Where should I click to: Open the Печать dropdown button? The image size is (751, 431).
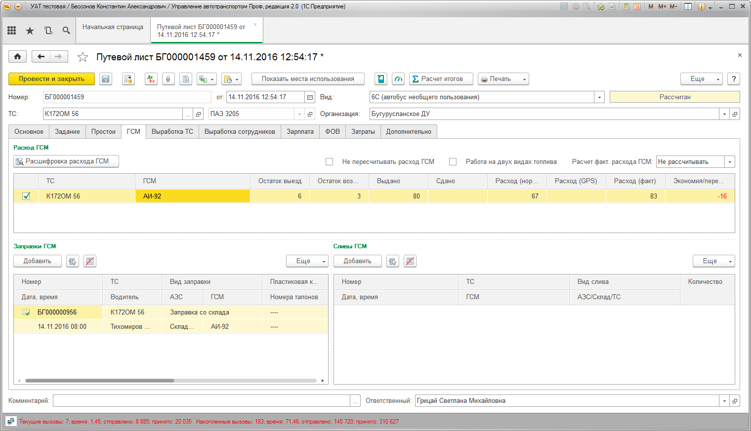coord(503,79)
